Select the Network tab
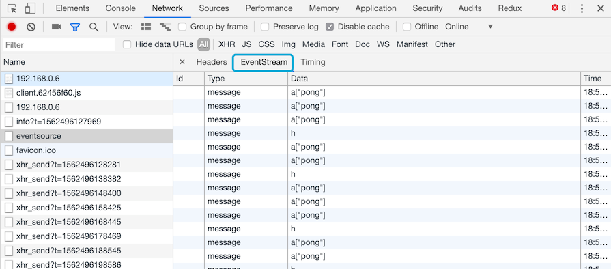The width and height of the screenshot is (611, 269). [x=167, y=8]
